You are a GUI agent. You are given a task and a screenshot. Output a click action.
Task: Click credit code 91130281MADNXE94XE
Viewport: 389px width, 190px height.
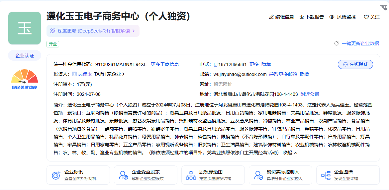coord(121,64)
